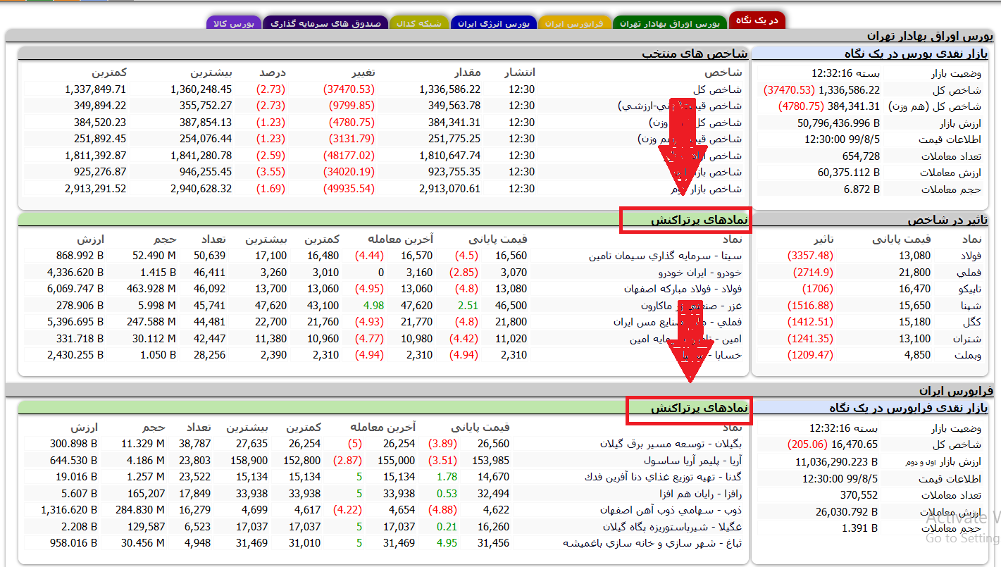Viewport: 1001px width, 567px height.
Task: Click نمادهای پرتراکنش header in the فرابورس section
Action: click(x=698, y=408)
